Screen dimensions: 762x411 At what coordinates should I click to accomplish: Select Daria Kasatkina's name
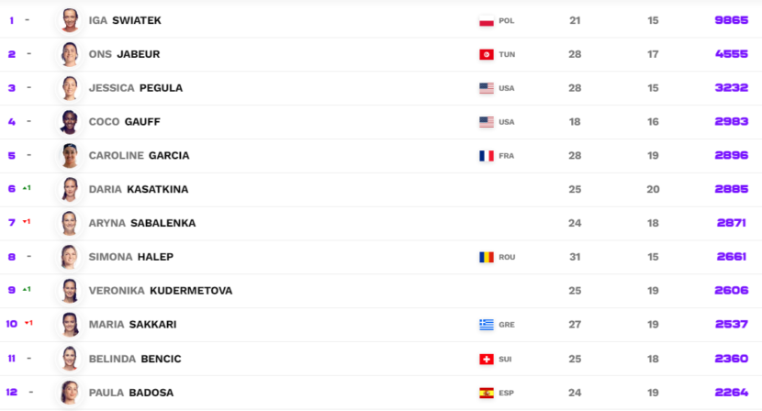139,189
